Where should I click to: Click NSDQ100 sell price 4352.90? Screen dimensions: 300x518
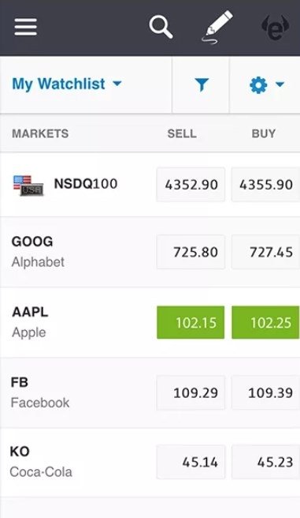click(x=191, y=184)
